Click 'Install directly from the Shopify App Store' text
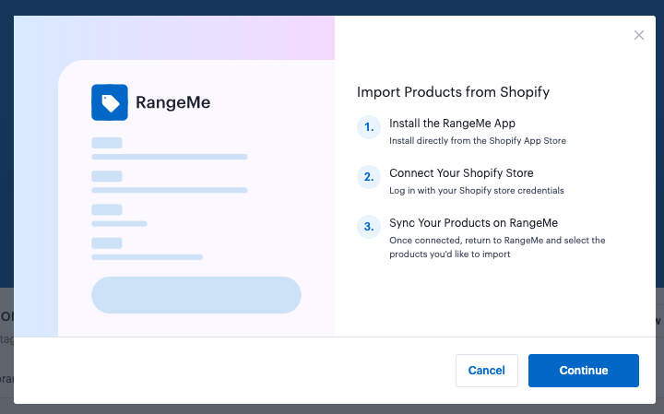 pyautogui.click(x=478, y=141)
